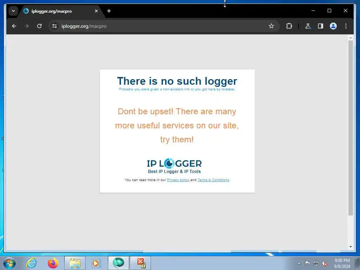Open Chrome Labs flask icon
360x270 pixels.
click(308, 26)
